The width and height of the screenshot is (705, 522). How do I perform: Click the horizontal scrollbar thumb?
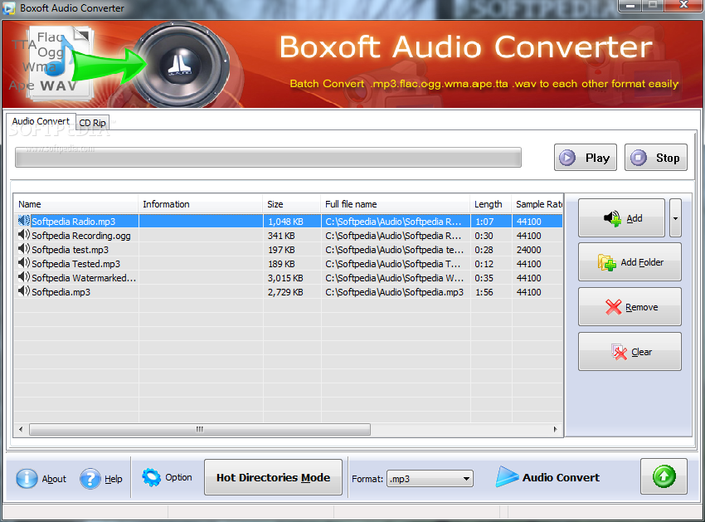click(x=200, y=429)
